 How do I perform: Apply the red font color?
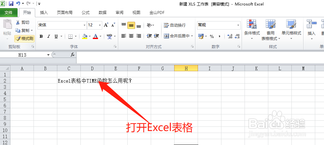point(95,36)
